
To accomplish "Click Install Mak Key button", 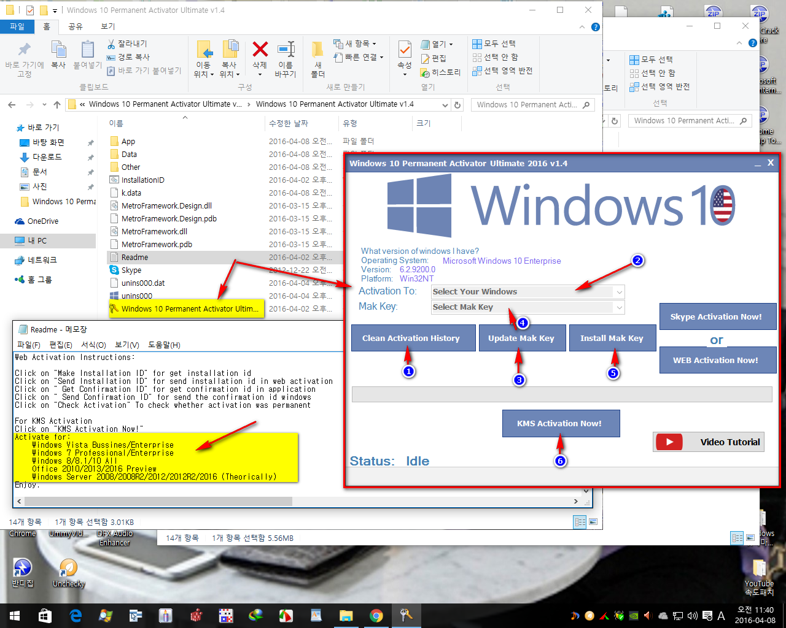I will pyautogui.click(x=612, y=338).
